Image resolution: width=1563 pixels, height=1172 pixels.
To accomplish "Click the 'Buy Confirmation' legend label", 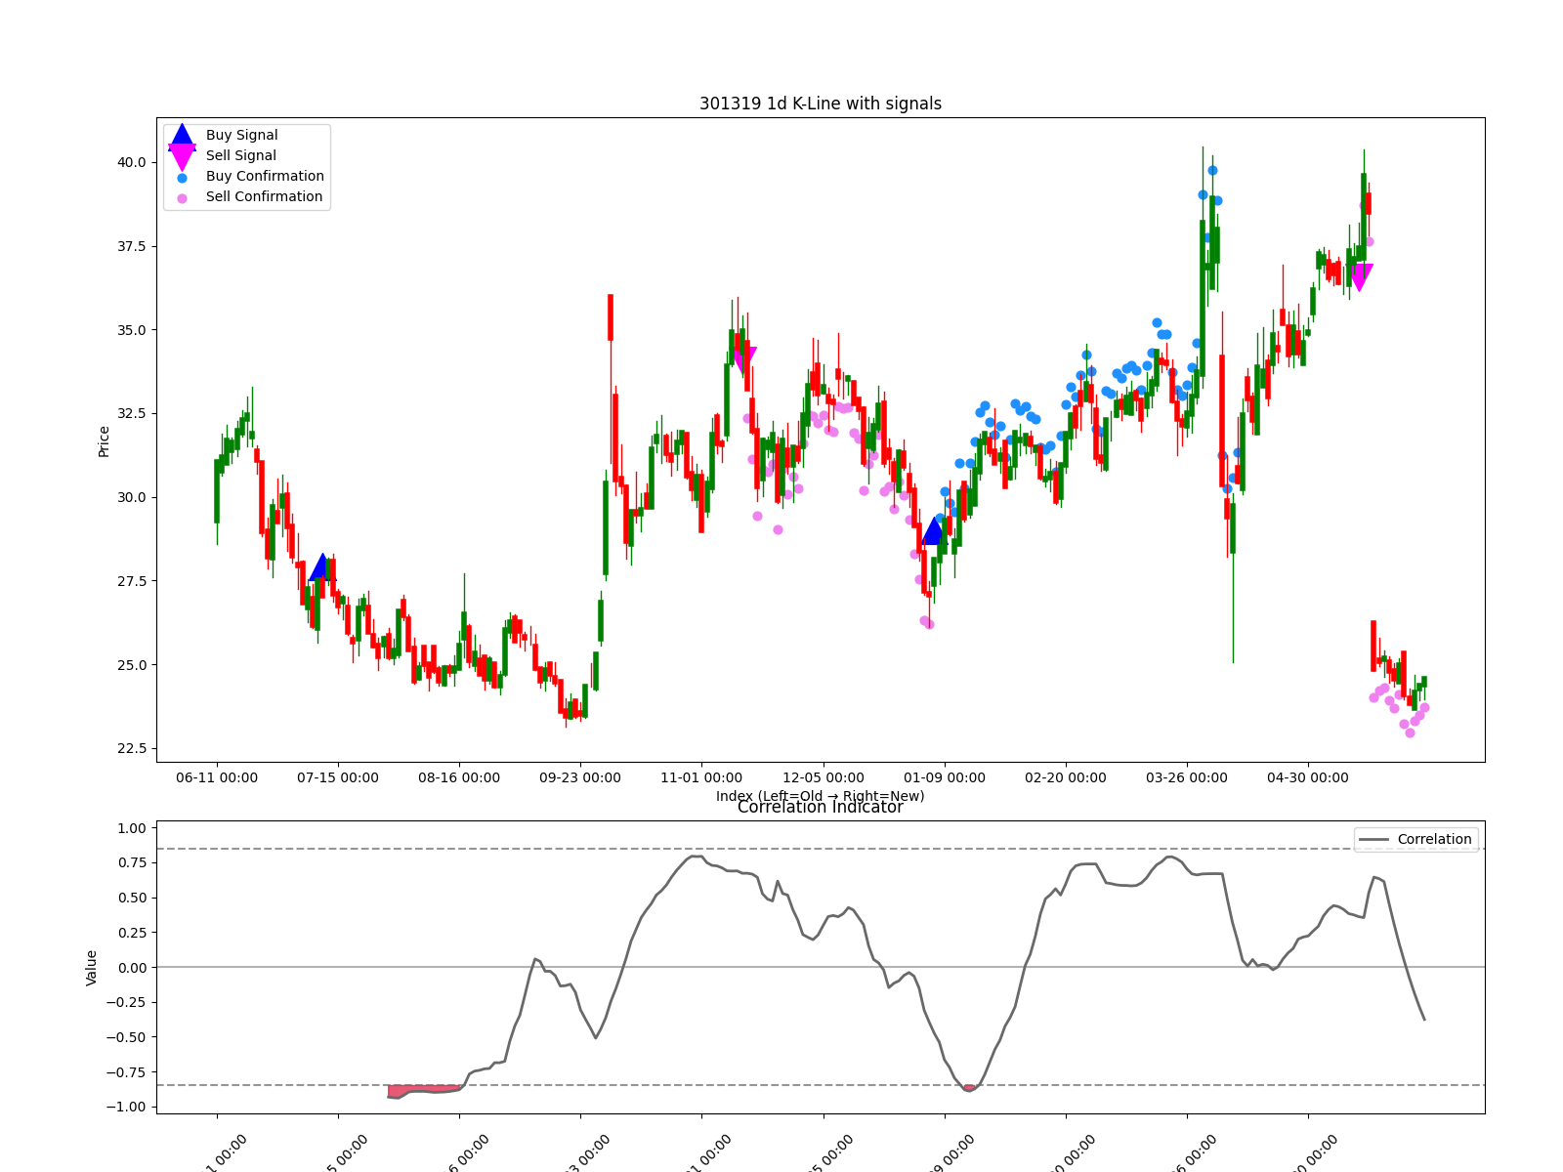I will pos(265,177).
